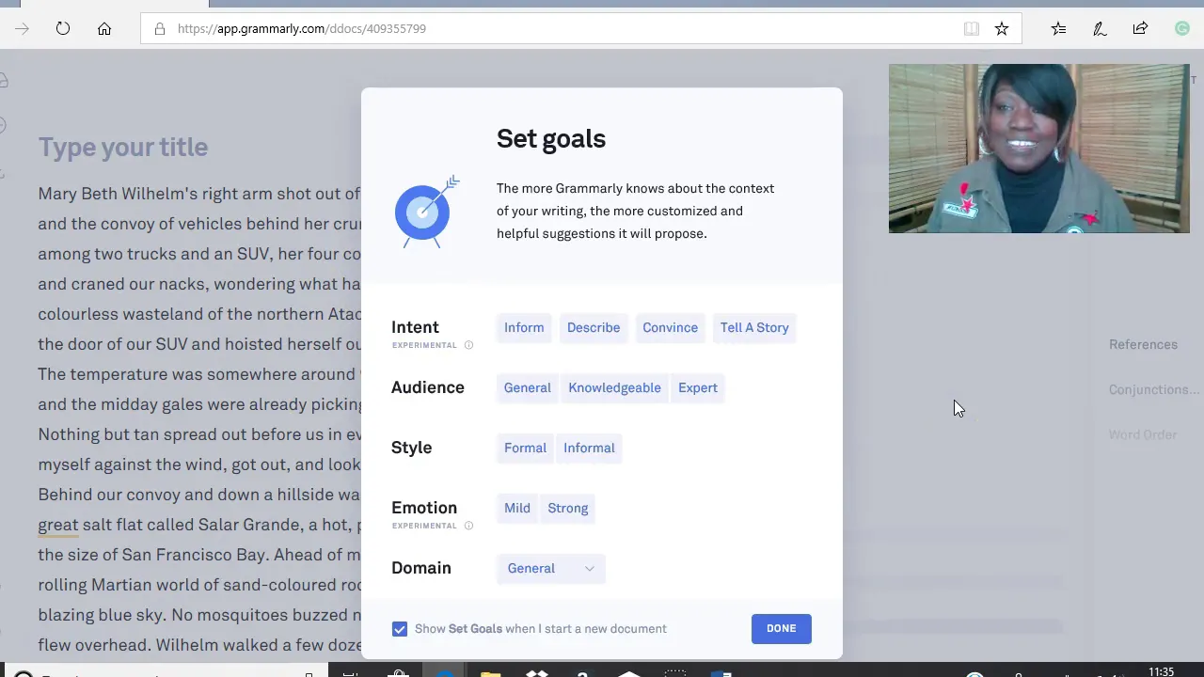Click Conjunctions in the right sidebar

pyautogui.click(x=1154, y=389)
